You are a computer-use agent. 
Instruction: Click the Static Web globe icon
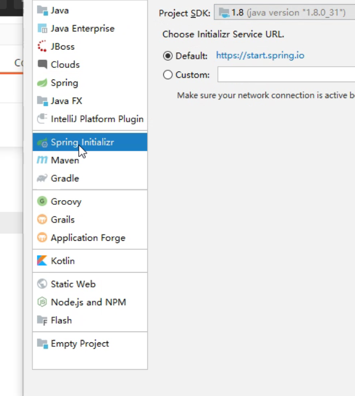pyautogui.click(x=42, y=284)
